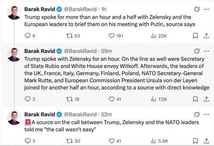Retweet the post with 63 reposts
The image size is (214, 146).
click(69, 36)
